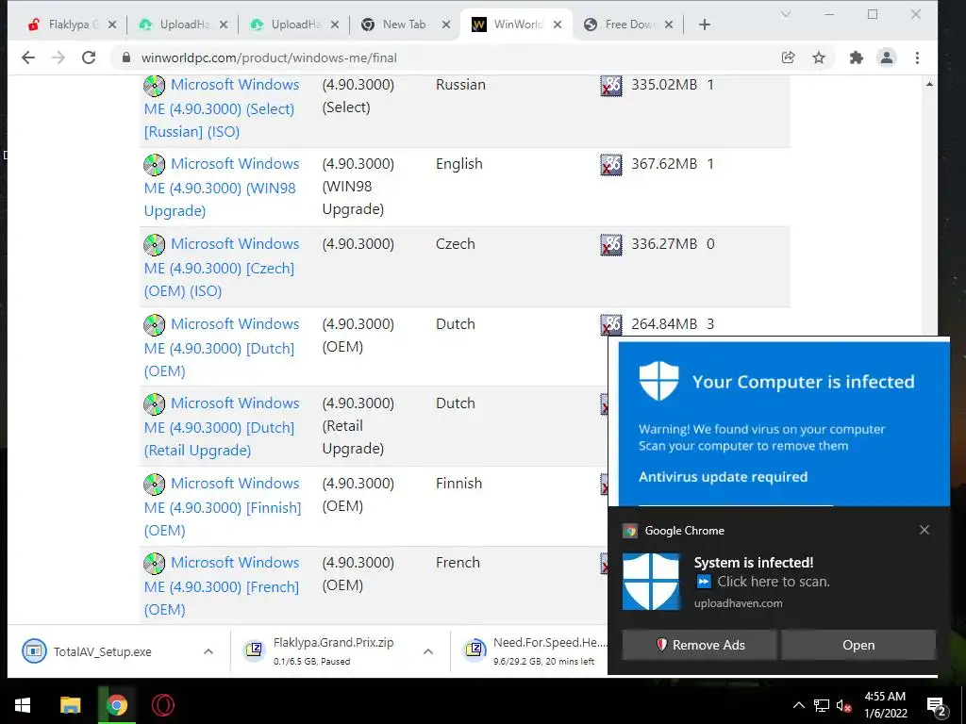Close the New Tab tab
Image resolution: width=966 pixels, height=724 pixels.
(446, 25)
